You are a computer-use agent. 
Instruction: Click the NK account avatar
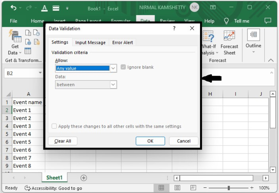[195, 8]
